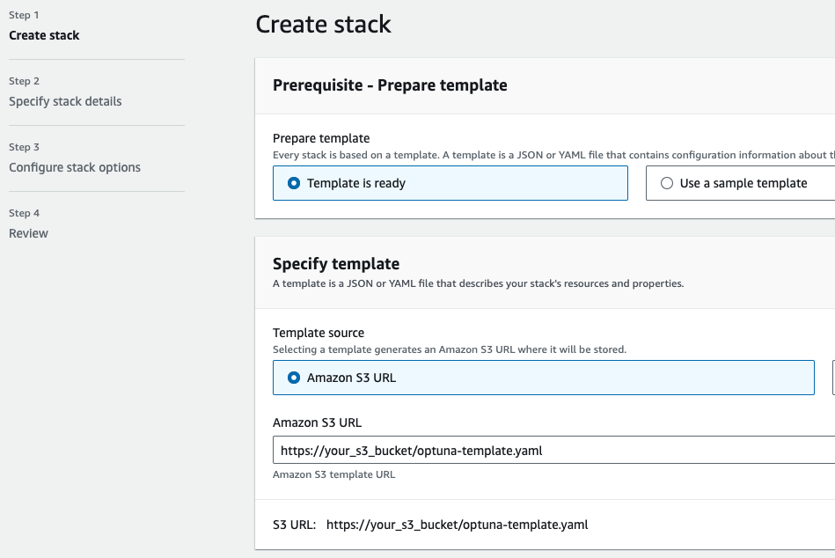This screenshot has width=835, height=558.
Task: Click the "Specify template" section heading
Action: point(336,264)
